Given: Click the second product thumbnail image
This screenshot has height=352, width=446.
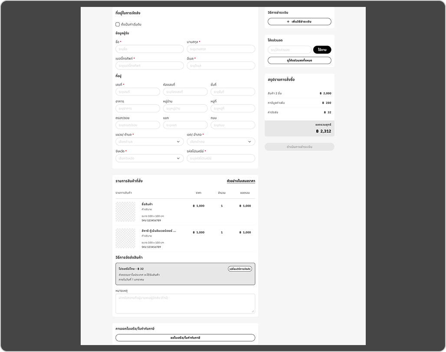Looking at the screenshot, I should pyautogui.click(x=125, y=238).
